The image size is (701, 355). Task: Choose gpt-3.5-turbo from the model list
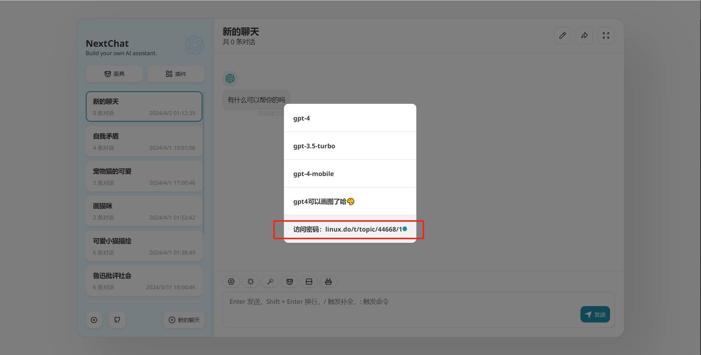pos(350,146)
